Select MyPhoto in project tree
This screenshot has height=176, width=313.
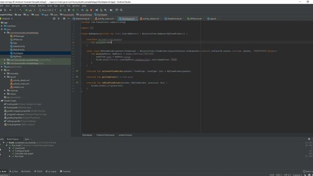pyautogui.click(x=17, y=57)
